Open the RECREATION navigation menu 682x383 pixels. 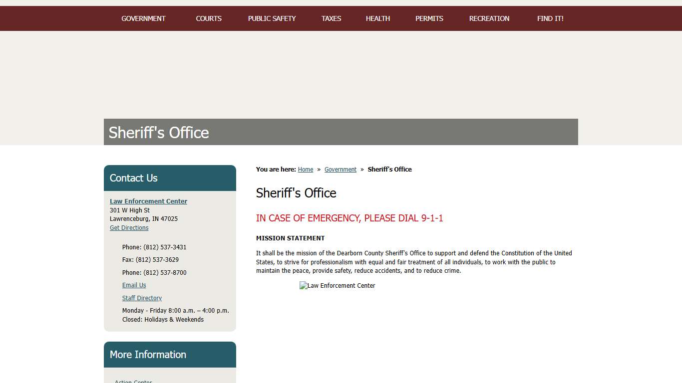[x=489, y=18]
